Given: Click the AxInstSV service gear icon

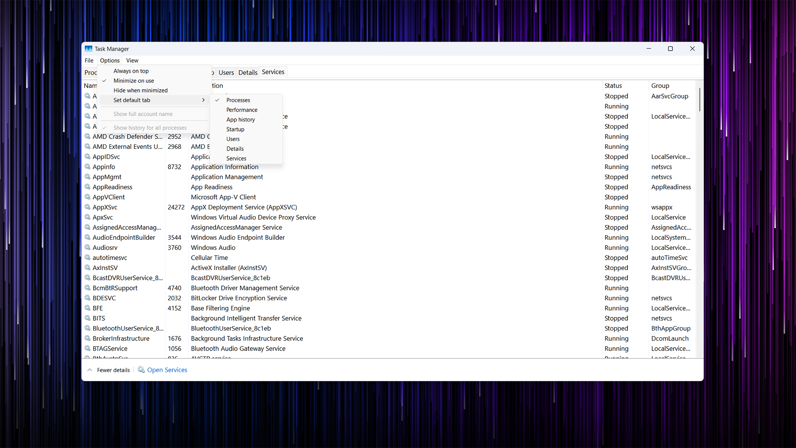Looking at the screenshot, I should [x=87, y=267].
